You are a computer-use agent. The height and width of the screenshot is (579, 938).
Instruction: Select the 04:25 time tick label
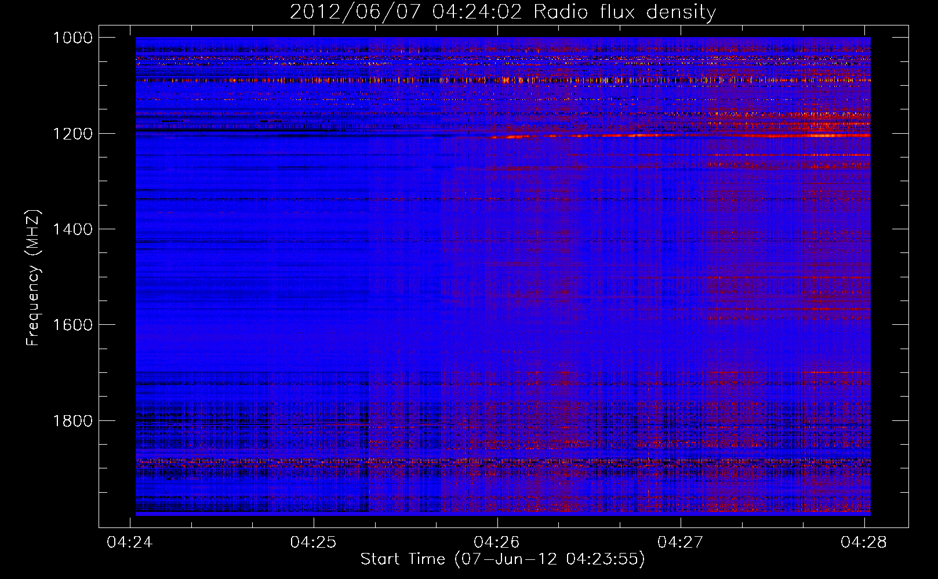pos(313,542)
